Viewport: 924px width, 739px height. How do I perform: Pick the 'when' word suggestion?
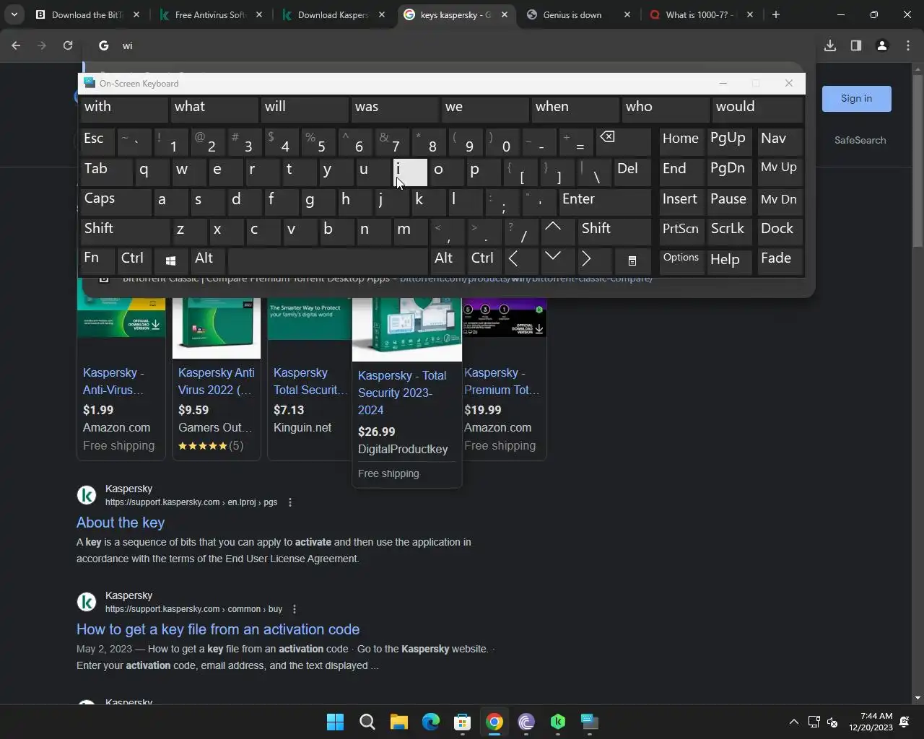pyautogui.click(x=575, y=109)
